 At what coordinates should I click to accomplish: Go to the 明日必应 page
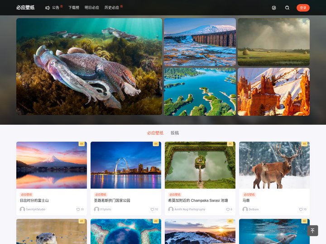tap(91, 8)
